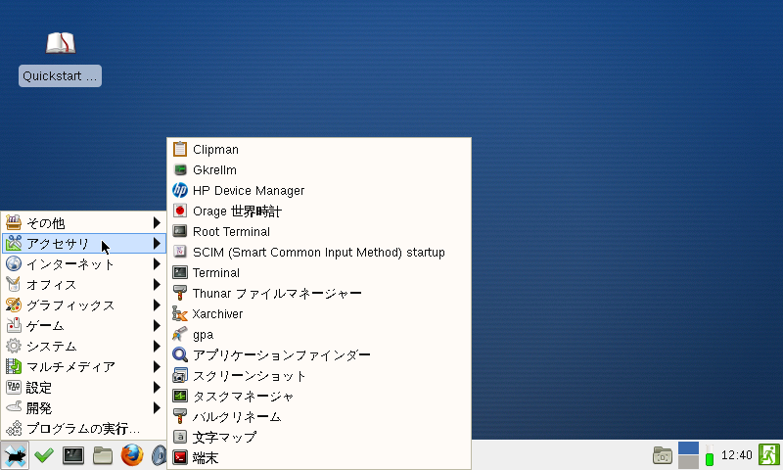Click the アプリケーションファインダー magnifier icon

[x=180, y=354]
